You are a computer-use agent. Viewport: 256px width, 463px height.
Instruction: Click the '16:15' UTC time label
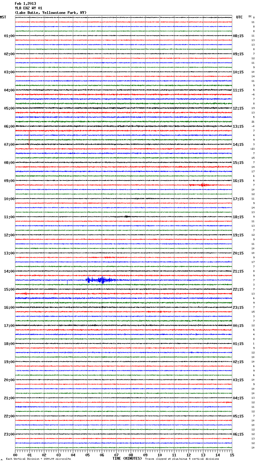pos(238,181)
